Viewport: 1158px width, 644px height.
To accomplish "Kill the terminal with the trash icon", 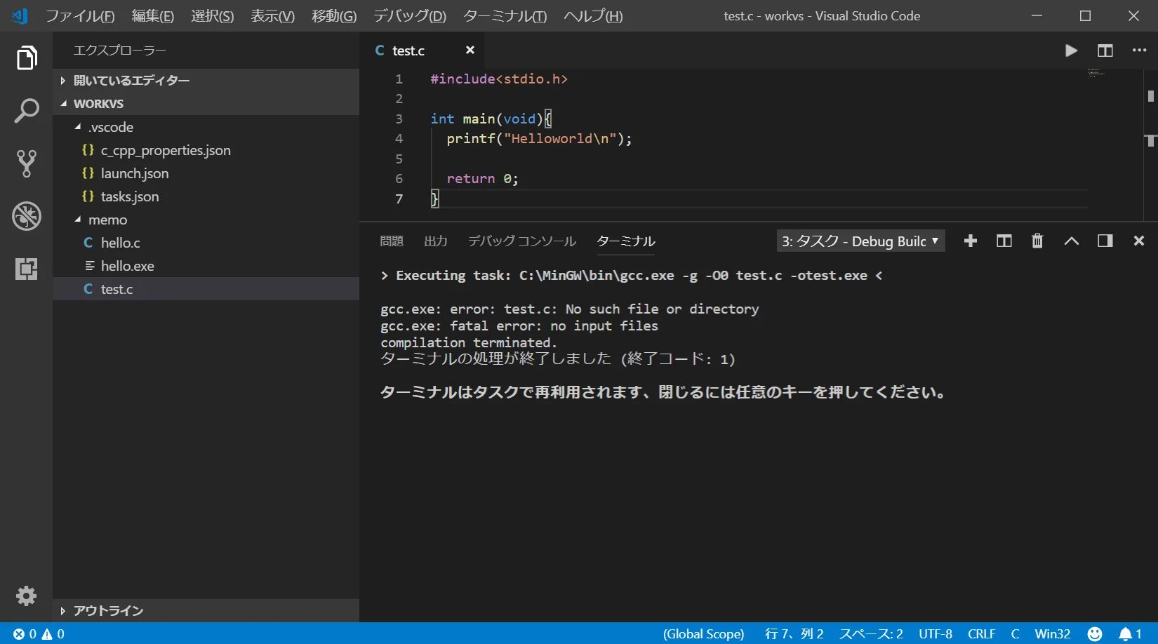I will point(1037,241).
